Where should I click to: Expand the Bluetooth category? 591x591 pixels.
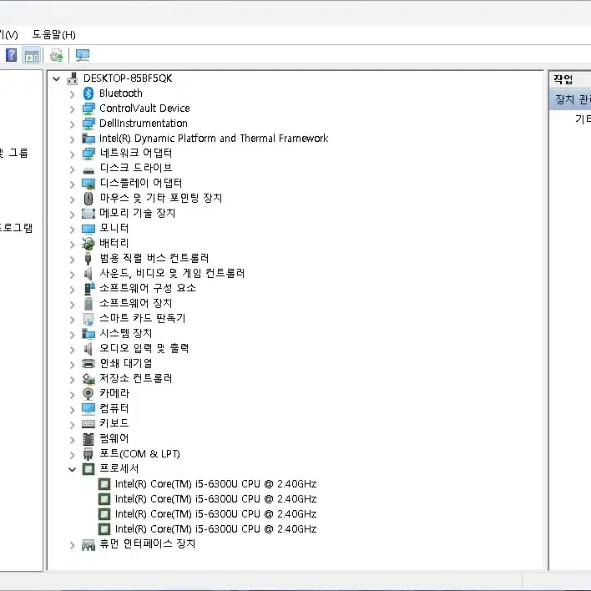[x=72, y=94]
